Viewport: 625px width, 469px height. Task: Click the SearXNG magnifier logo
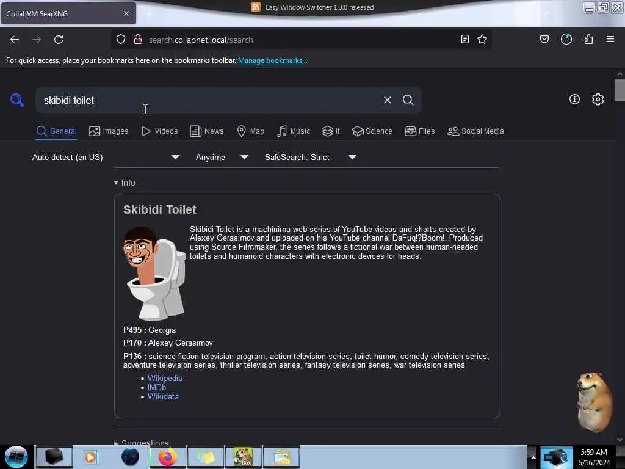click(17, 100)
